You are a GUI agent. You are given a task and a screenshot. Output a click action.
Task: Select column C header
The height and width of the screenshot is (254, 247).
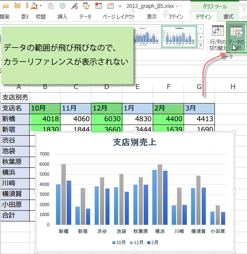click(x=76, y=87)
